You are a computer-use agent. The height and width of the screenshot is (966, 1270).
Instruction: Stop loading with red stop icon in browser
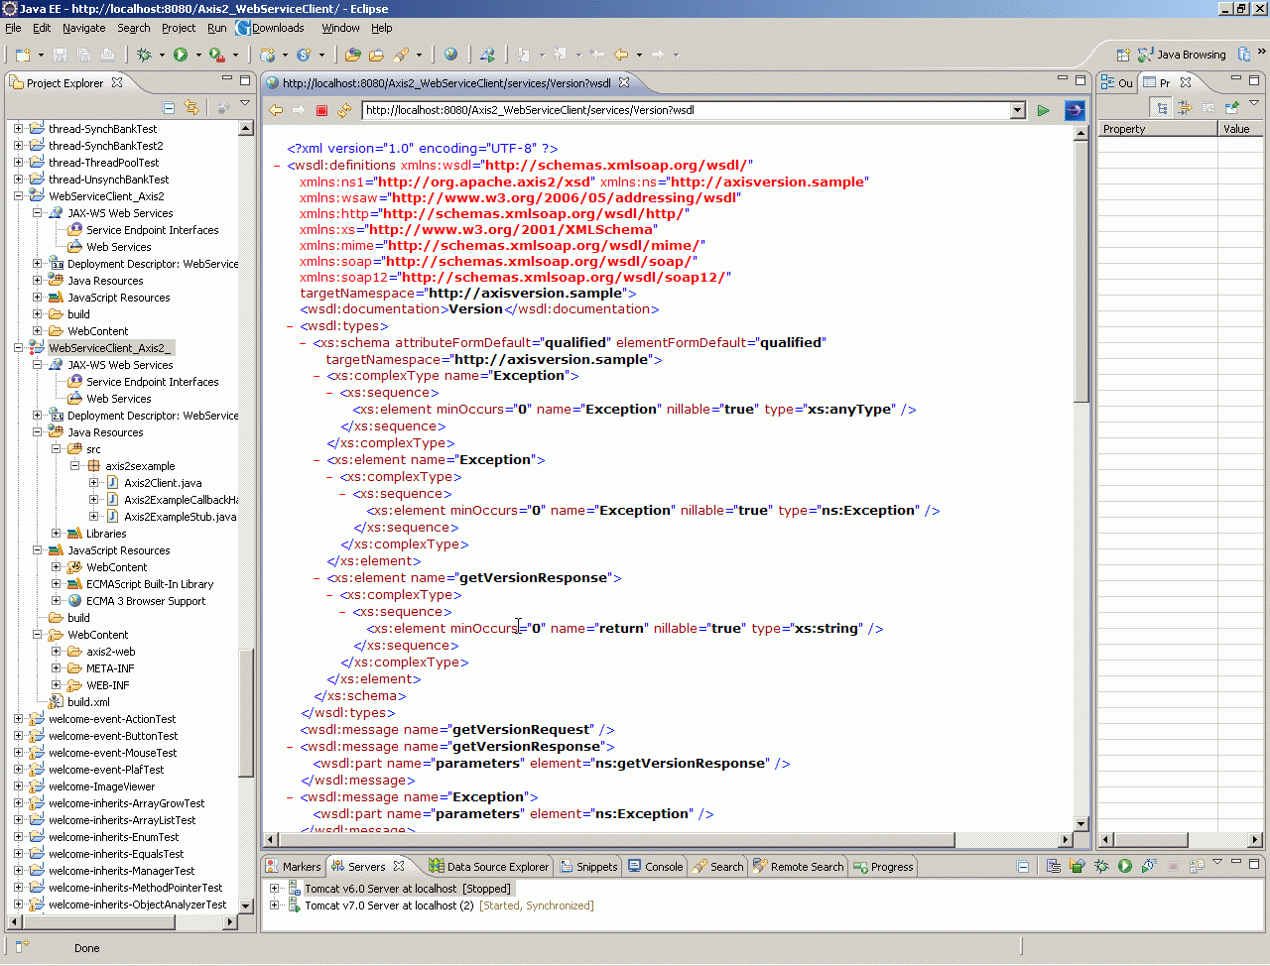[321, 110]
